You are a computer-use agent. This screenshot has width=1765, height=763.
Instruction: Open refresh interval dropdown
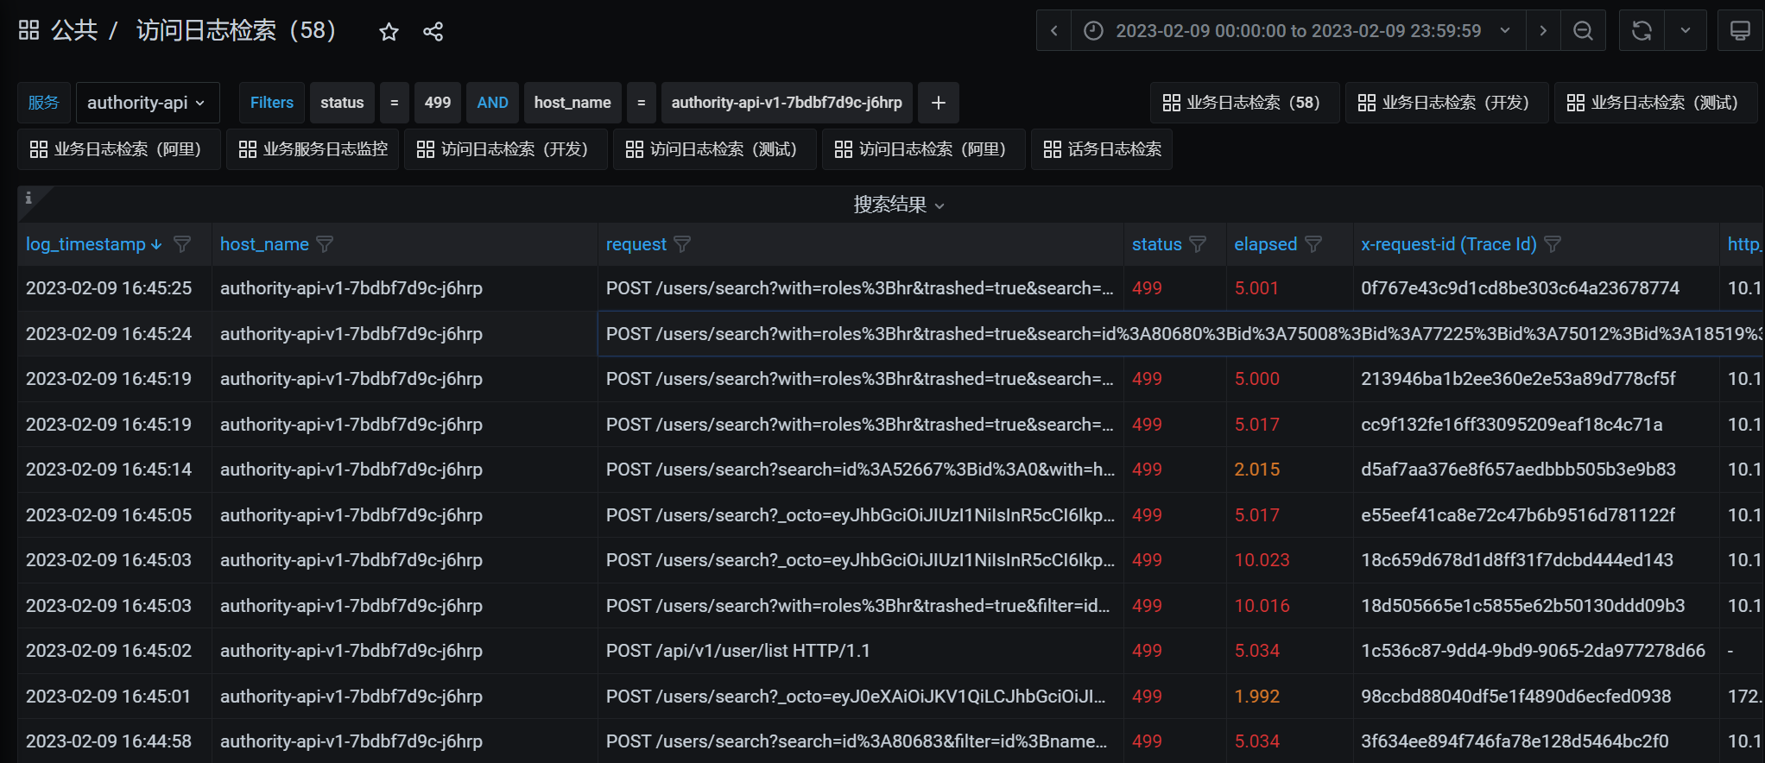[x=1685, y=31]
